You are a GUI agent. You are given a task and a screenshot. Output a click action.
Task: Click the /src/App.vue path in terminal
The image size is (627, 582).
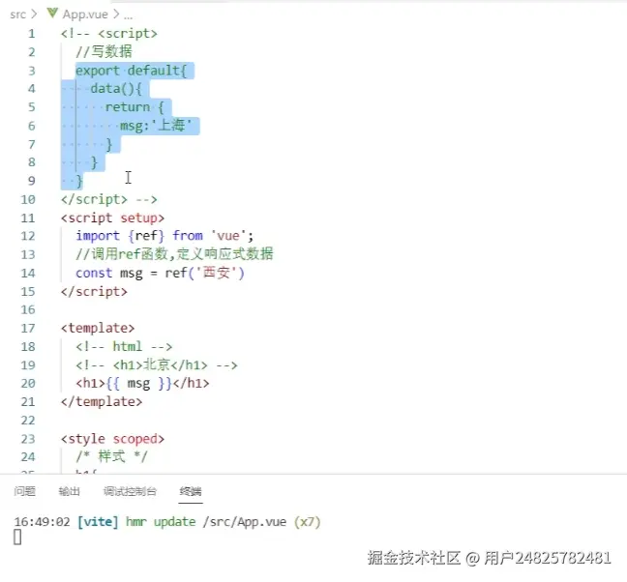245,522
